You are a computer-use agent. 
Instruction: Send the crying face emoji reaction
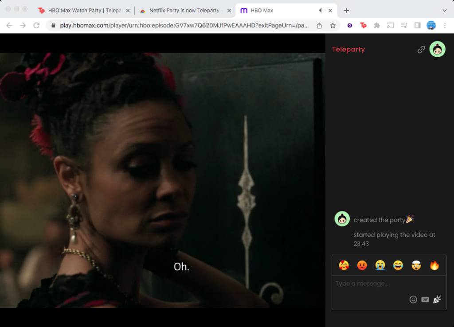pyautogui.click(x=380, y=265)
